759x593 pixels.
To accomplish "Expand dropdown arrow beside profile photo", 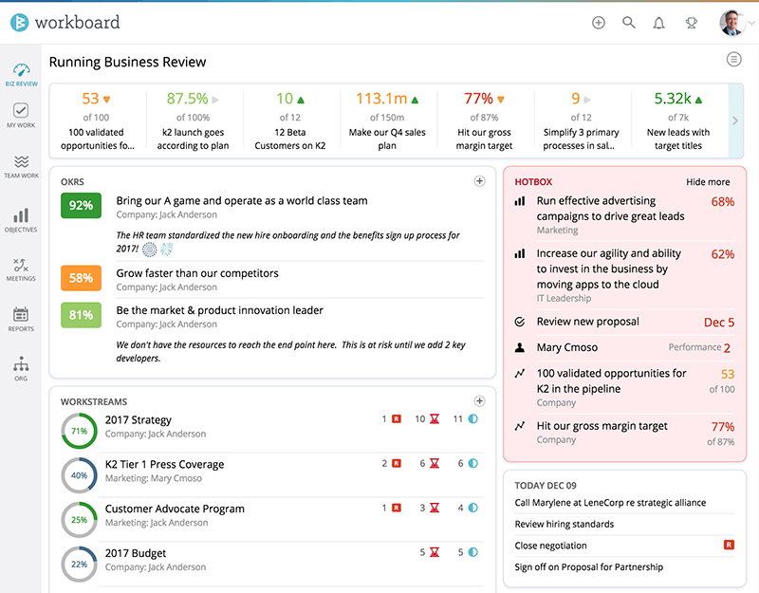I will (x=751, y=23).
